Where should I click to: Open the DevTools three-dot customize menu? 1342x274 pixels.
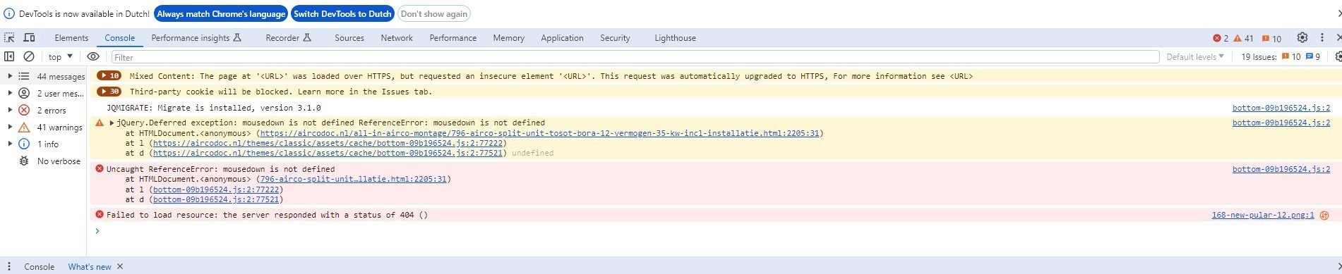(x=1322, y=38)
